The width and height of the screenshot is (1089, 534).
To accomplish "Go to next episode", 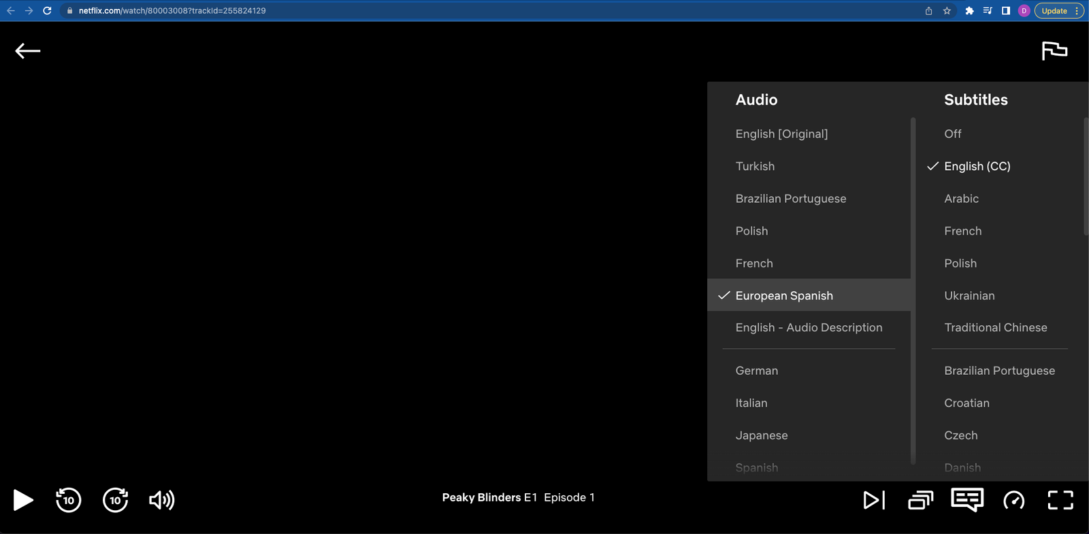I will tap(874, 500).
